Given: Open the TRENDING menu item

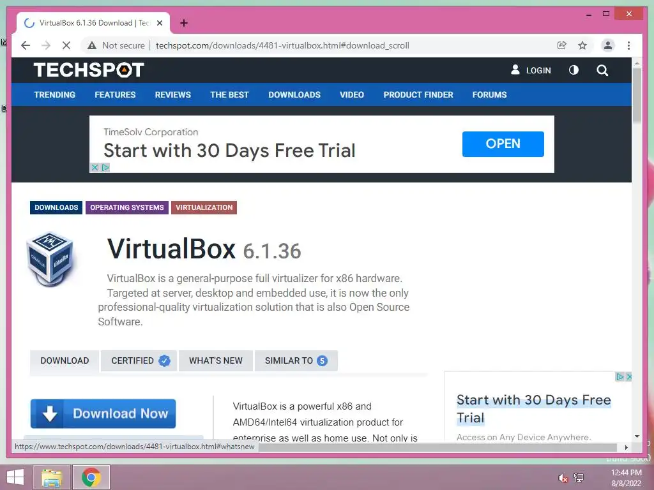Looking at the screenshot, I should click(x=55, y=94).
